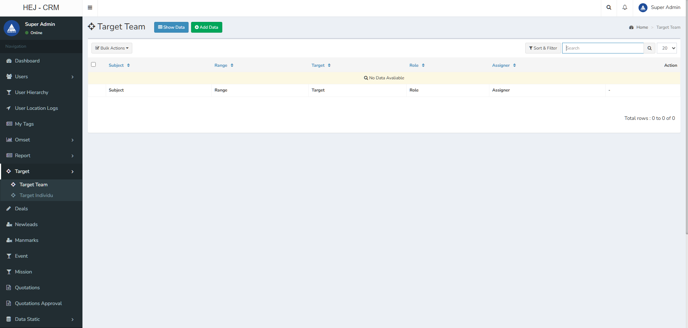Tick the select-all checkbox in table header
688x328 pixels.
94,65
